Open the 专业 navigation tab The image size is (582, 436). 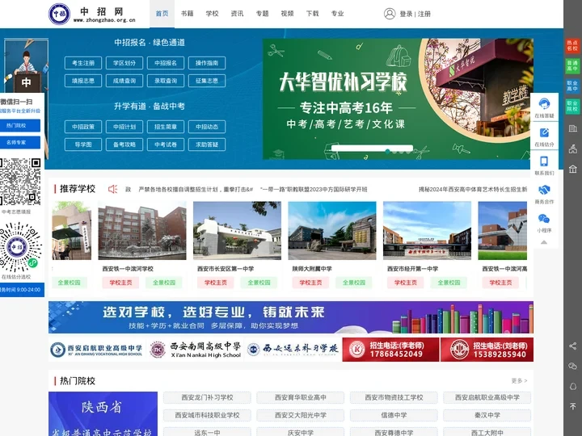[337, 14]
